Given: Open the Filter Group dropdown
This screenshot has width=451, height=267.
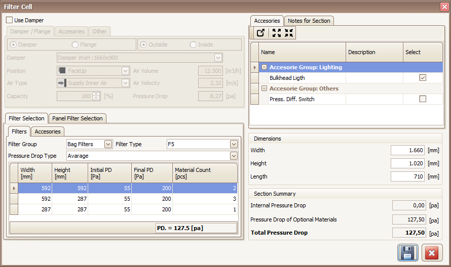Looking at the screenshot, I should [108, 144].
